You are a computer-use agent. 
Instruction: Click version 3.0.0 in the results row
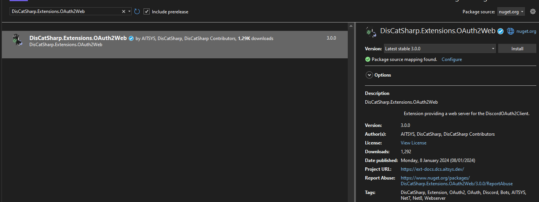point(331,38)
